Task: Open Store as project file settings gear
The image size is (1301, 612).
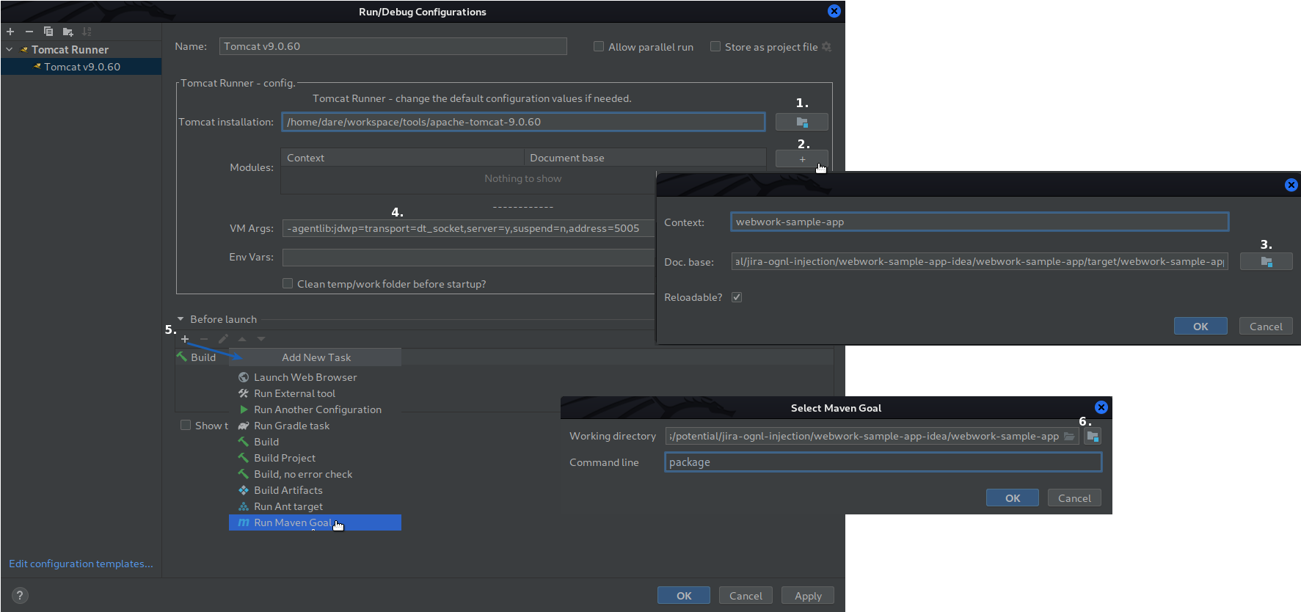Action: (827, 47)
